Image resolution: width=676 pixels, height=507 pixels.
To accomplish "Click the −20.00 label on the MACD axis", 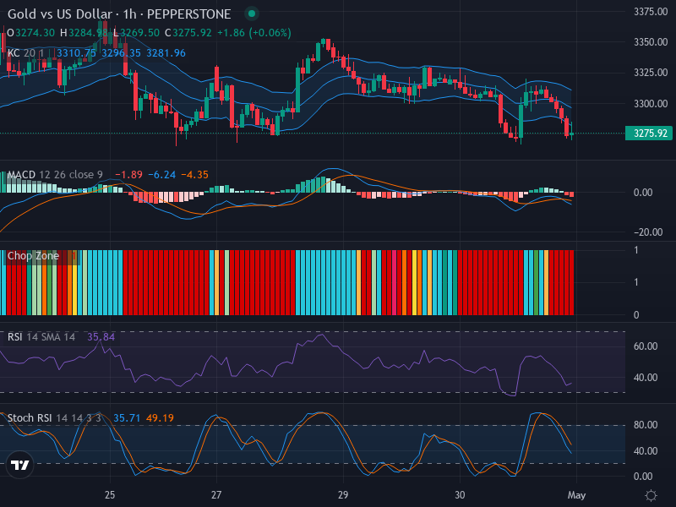I will (648, 232).
